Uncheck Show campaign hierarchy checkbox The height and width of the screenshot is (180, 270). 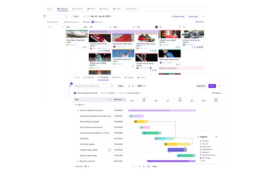click(x=75, y=93)
